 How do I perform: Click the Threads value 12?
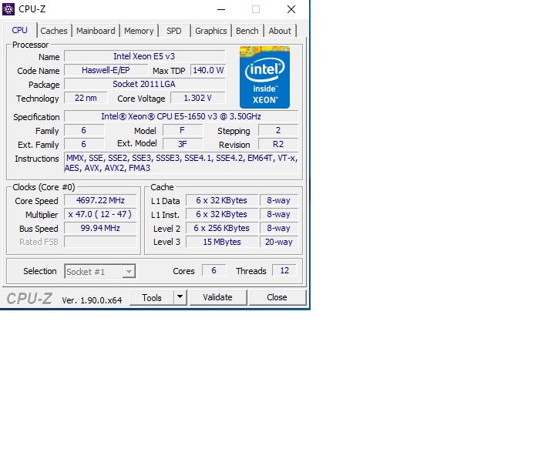[284, 270]
